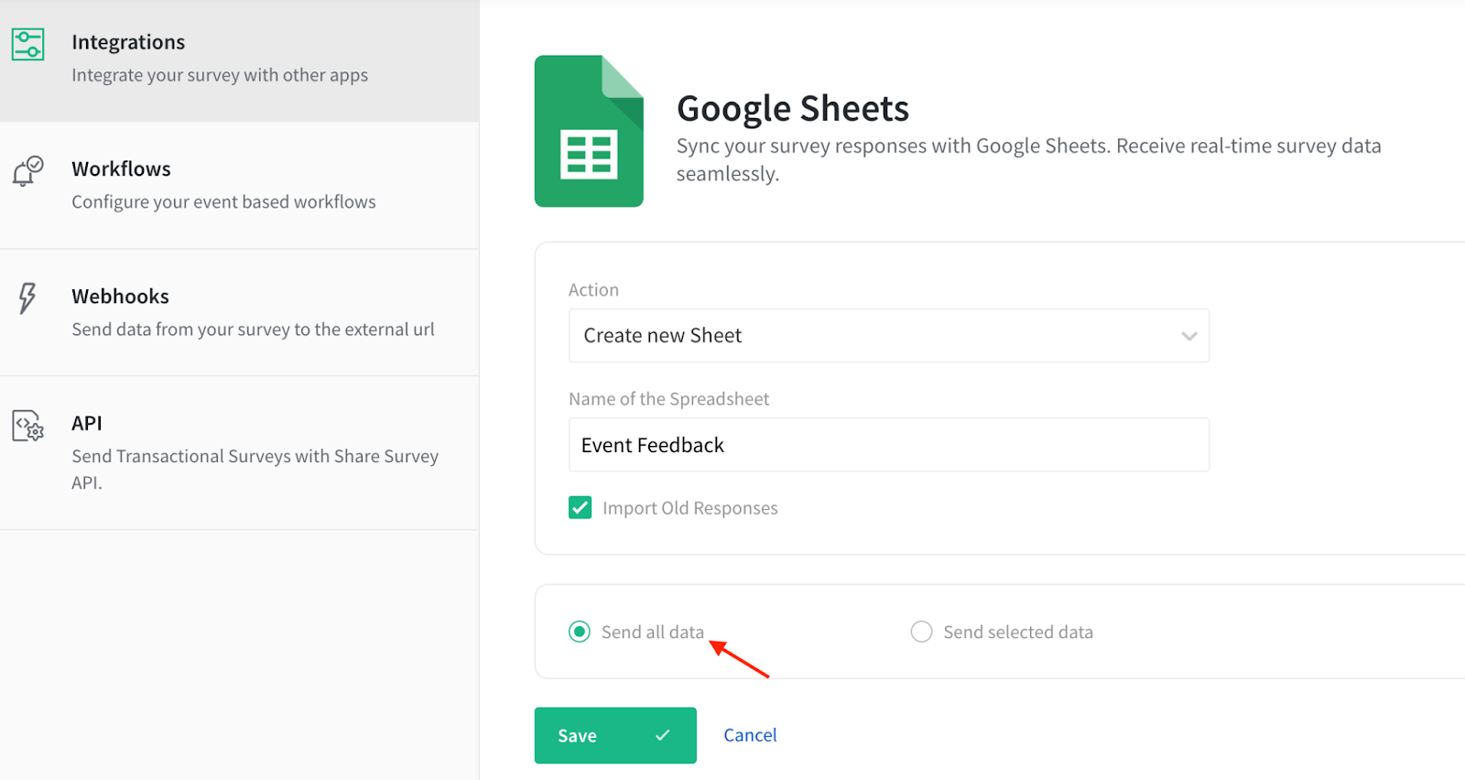Click the 'Send selected data' label text
The width and height of the screenshot is (1465, 780).
pos(1018,632)
